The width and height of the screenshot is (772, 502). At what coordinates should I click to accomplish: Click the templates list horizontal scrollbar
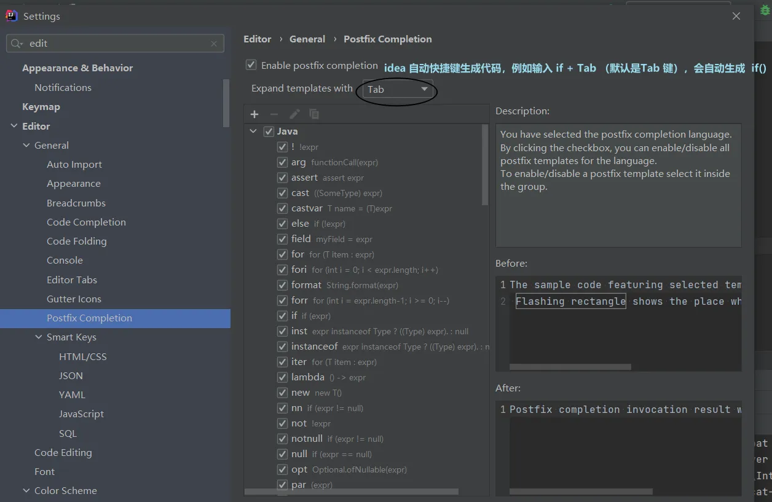point(352,492)
